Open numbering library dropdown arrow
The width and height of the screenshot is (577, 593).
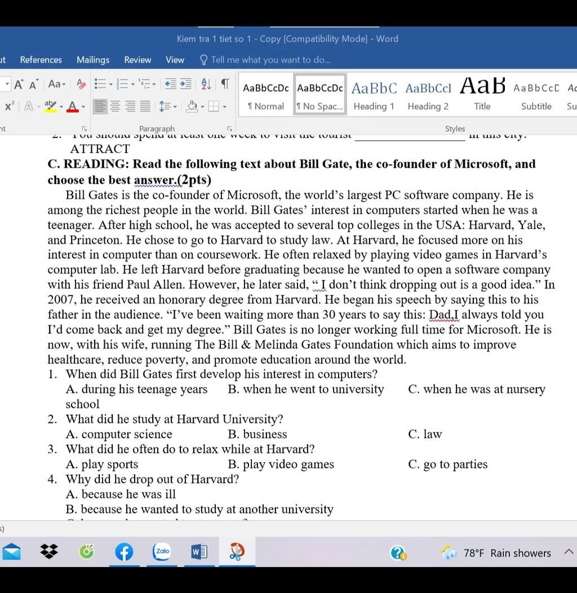[133, 84]
